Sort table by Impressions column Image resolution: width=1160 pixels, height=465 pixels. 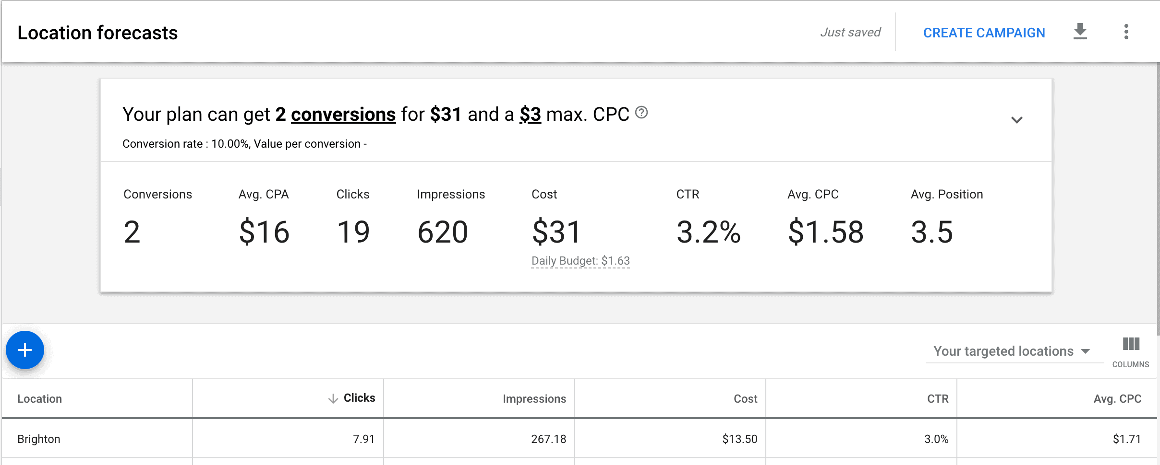[534, 399]
